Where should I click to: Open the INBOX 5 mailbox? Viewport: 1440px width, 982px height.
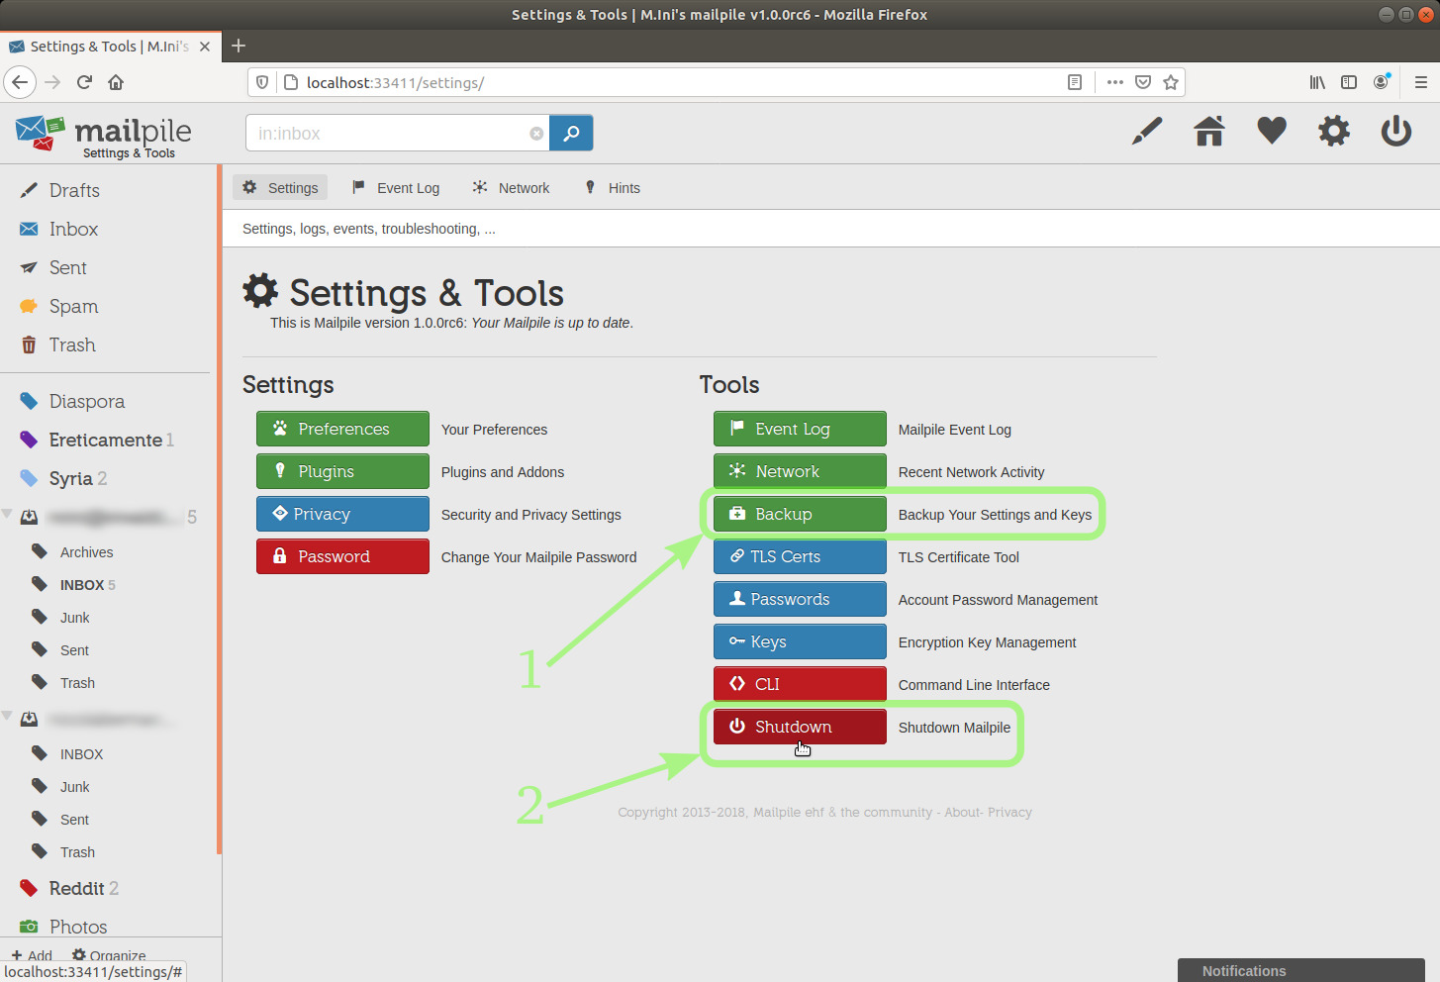point(87,585)
